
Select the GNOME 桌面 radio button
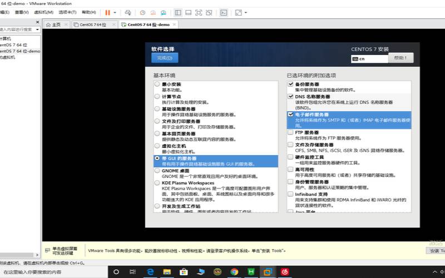157,171
